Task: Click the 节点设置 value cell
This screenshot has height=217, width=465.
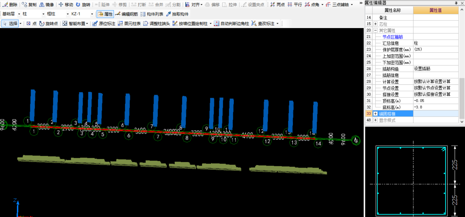Action: 436,88
